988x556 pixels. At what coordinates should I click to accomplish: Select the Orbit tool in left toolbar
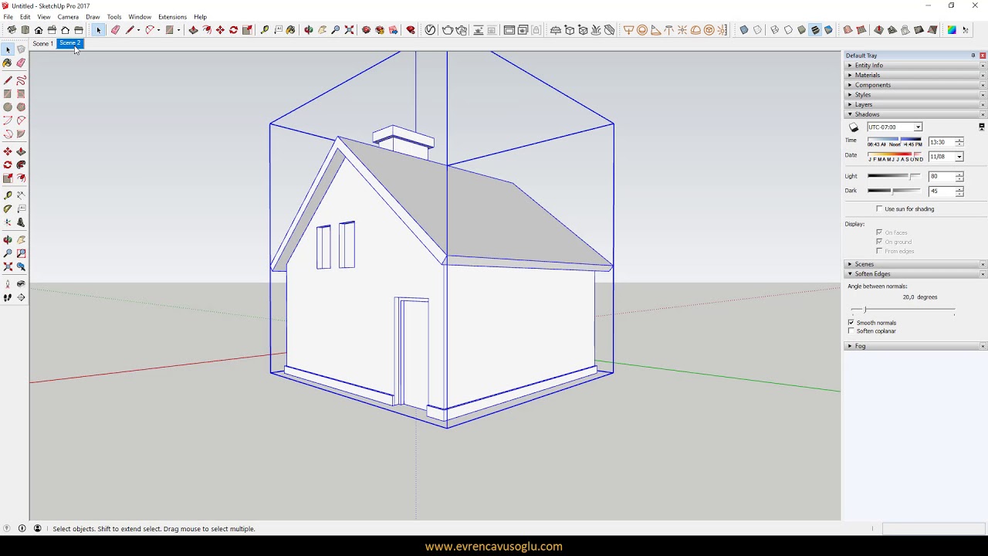pyautogui.click(x=8, y=240)
